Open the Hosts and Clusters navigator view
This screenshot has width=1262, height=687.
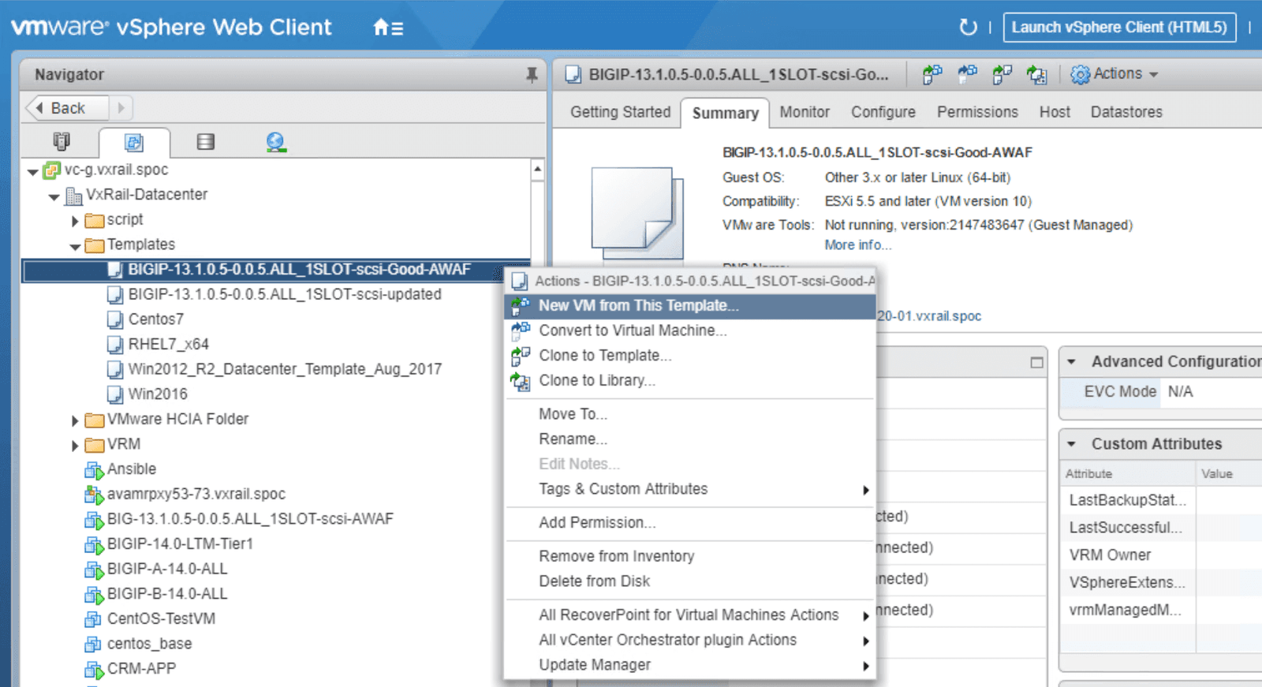tap(62, 141)
